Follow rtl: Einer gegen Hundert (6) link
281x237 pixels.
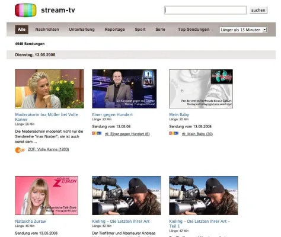point(127,134)
